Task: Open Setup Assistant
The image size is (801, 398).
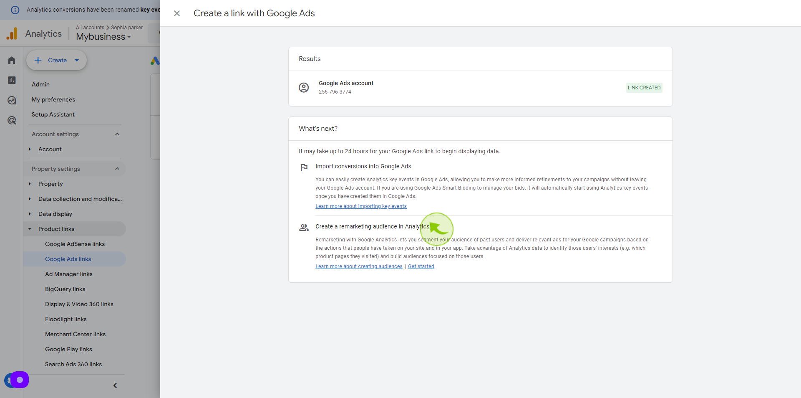Action: tap(53, 114)
